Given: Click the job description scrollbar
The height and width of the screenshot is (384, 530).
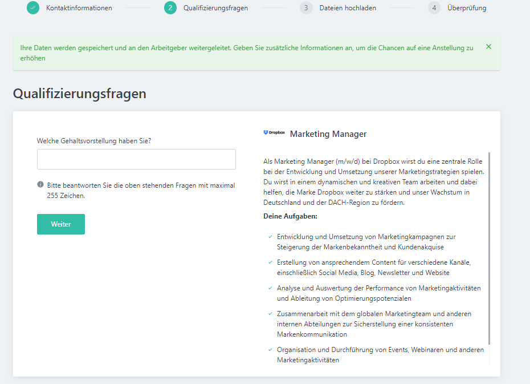Looking at the screenshot, I should click(489, 249).
